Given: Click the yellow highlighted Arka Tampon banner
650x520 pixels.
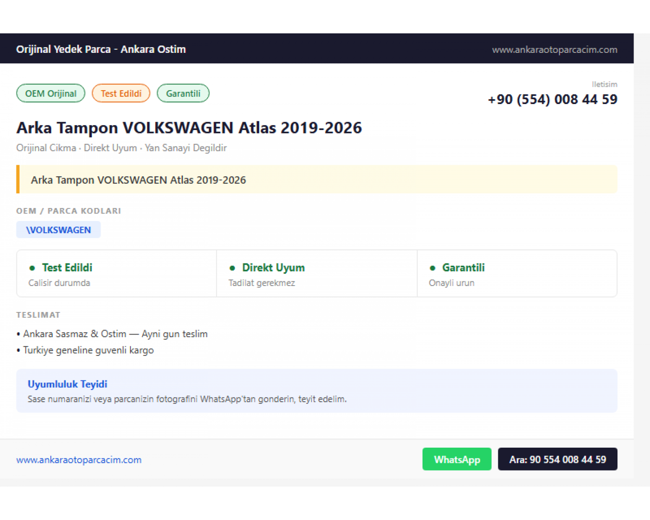Looking at the screenshot, I should 317,179.
